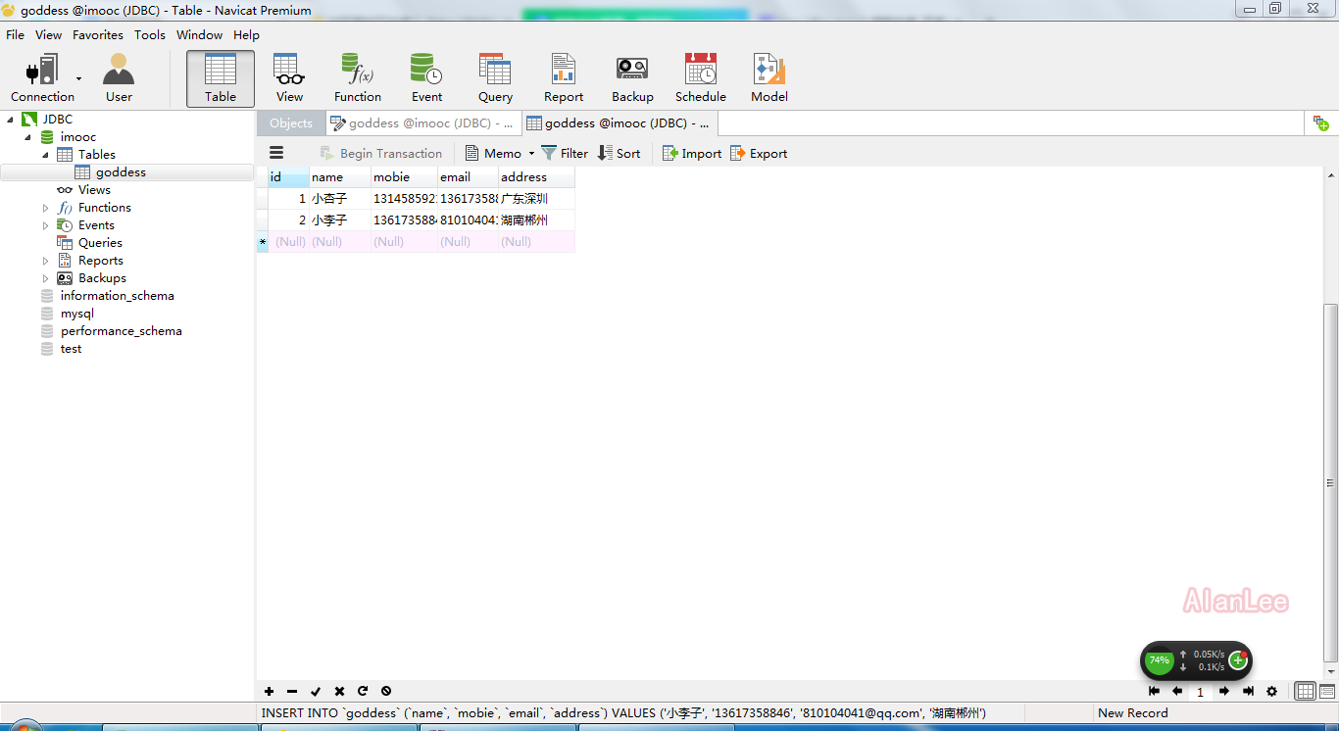The image size is (1339, 731).
Task: Open the Memo button
Action: click(x=493, y=153)
